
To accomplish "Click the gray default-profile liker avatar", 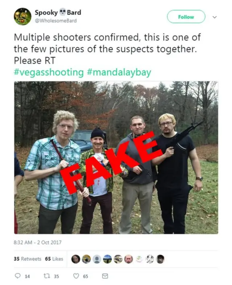I will coord(97,259).
